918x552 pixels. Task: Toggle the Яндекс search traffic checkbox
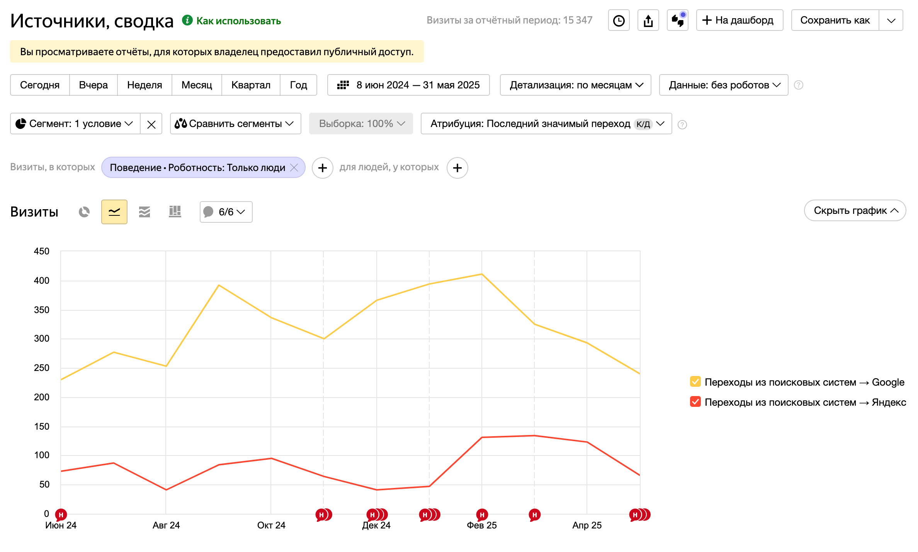click(695, 402)
